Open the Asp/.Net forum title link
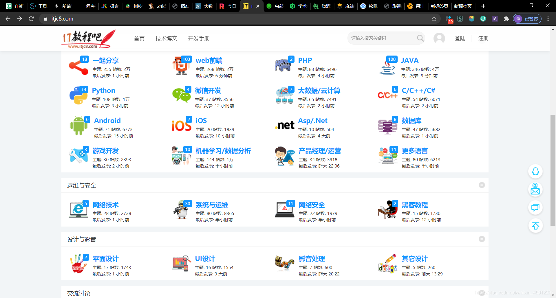This screenshot has height=298, width=556. click(x=313, y=121)
